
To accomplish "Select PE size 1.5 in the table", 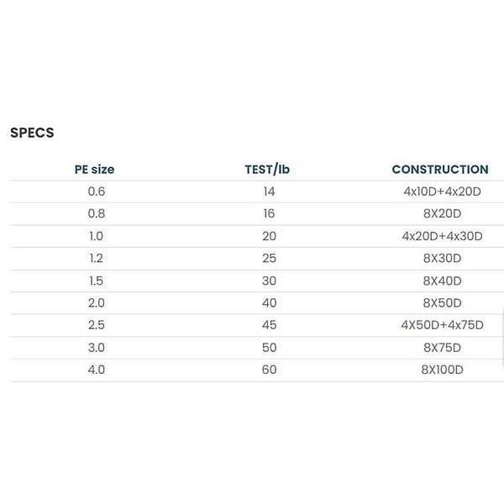I will [97, 281].
